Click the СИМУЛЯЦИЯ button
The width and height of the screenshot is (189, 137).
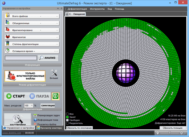coord(48,105)
